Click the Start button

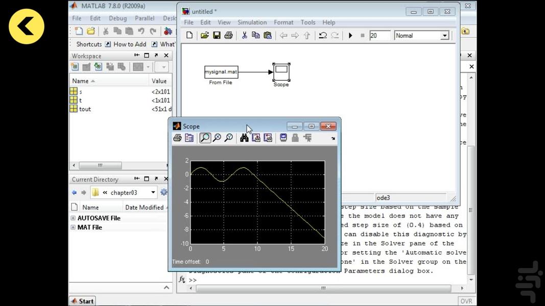pyautogui.click(x=82, y=301)
